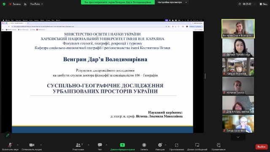Open the Whiteboards icon
This screenshot has height=152, width=270.
point(197,145)
